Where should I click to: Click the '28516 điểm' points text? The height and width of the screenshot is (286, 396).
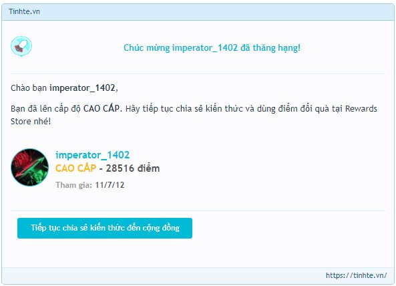coord(133,168)
